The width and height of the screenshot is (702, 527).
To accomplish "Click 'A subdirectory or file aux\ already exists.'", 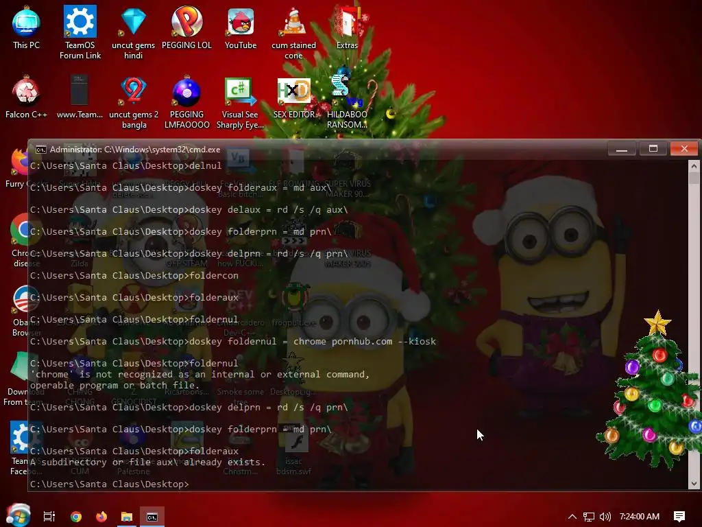I will click(x=148, y=462).
